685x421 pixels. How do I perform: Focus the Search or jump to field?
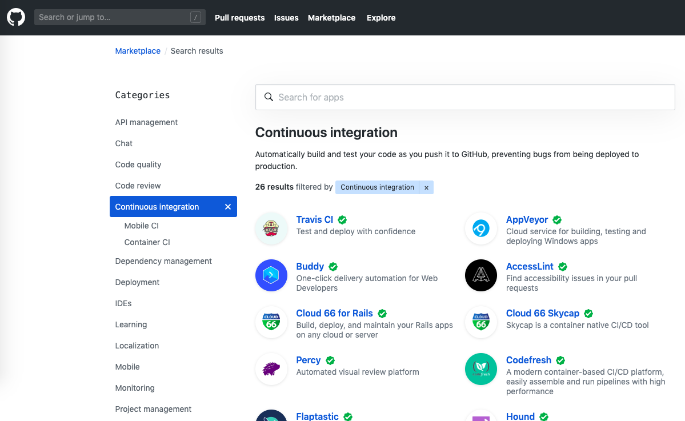(120, 17)
